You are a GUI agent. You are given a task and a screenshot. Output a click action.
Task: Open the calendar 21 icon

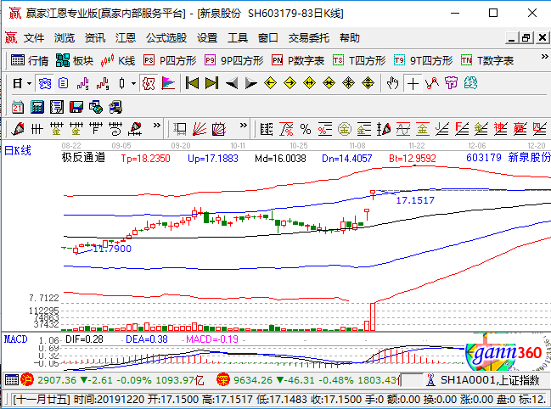pos(18,107)
